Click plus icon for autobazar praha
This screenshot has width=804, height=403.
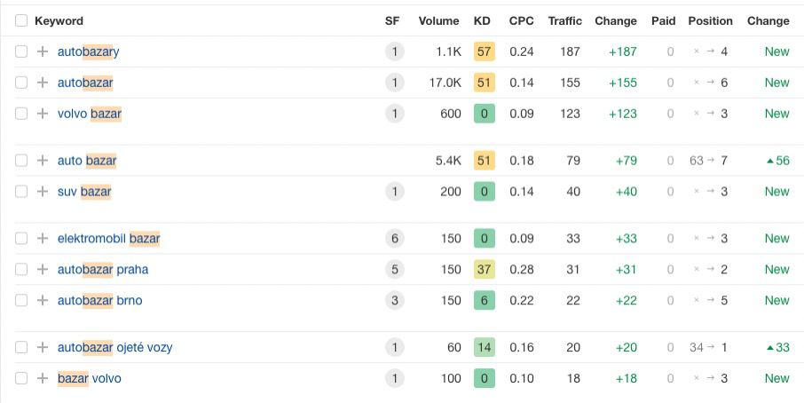43,270
